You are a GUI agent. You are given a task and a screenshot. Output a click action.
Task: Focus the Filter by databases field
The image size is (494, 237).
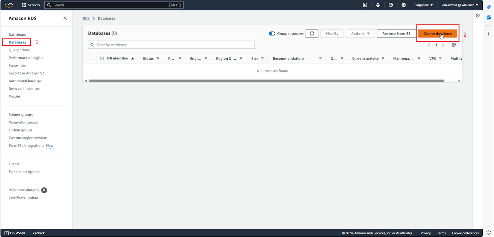(171, 45)
